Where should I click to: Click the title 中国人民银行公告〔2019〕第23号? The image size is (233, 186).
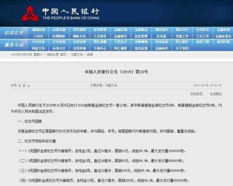point(116,72)
